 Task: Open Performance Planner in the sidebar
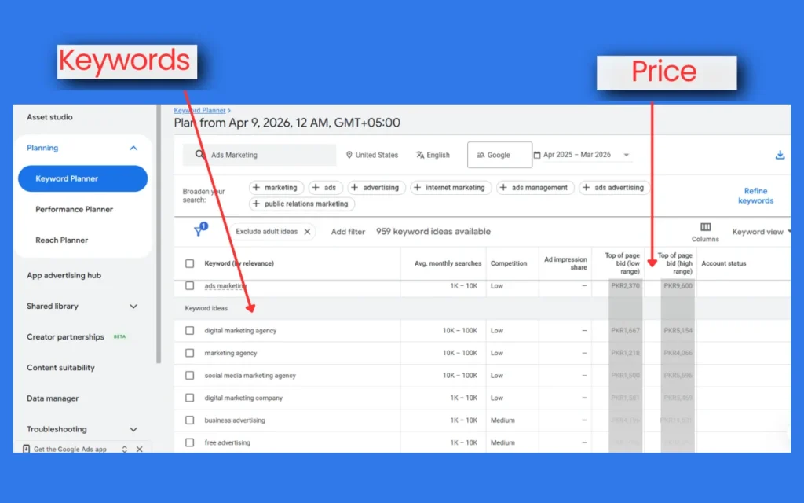click(75, 209)
